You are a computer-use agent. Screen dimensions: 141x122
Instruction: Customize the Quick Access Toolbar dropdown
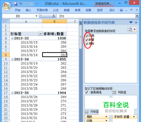(x=37, y=4)
